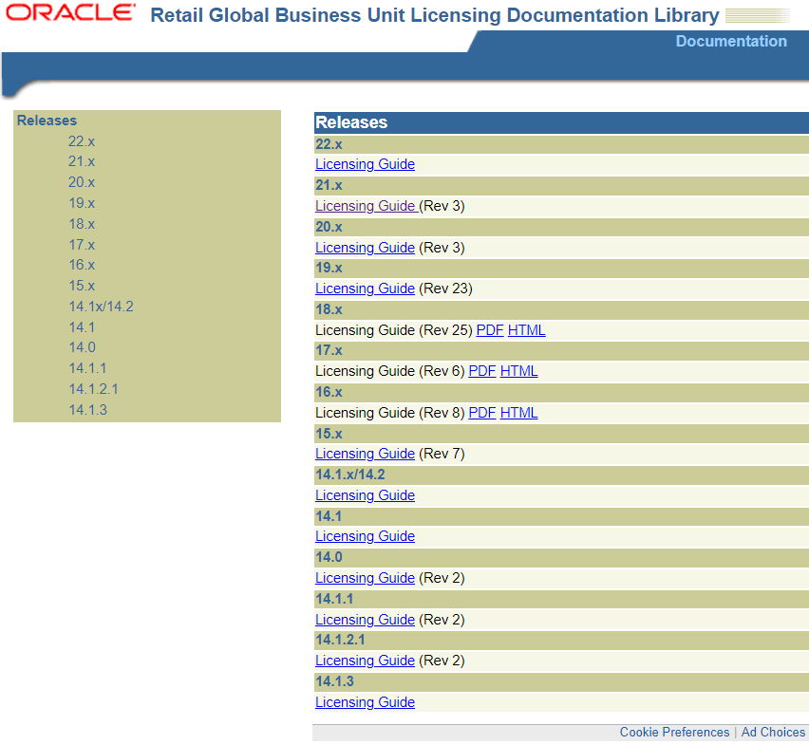
Task: Open Cookie Preferences in the footer
Action: coord(674,732)
